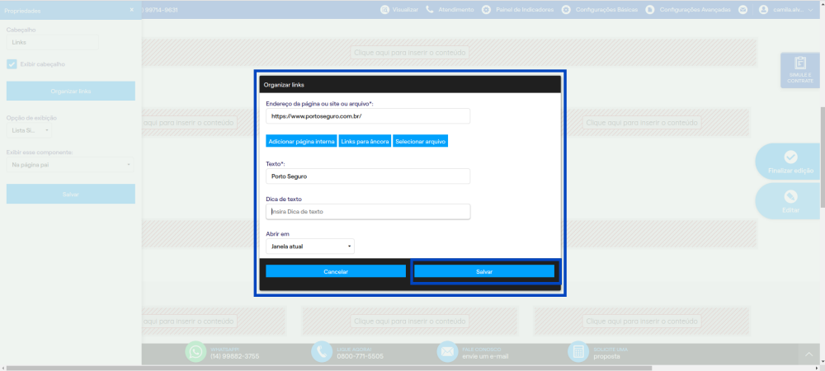Viewport: 825px width, 371px height.
Task: Click the user avatar icon
Action: 764,9
